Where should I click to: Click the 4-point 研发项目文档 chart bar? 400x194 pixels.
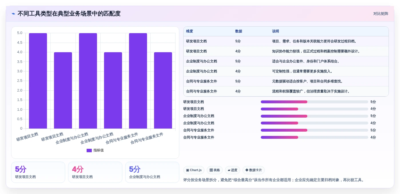tap(63, 90)
